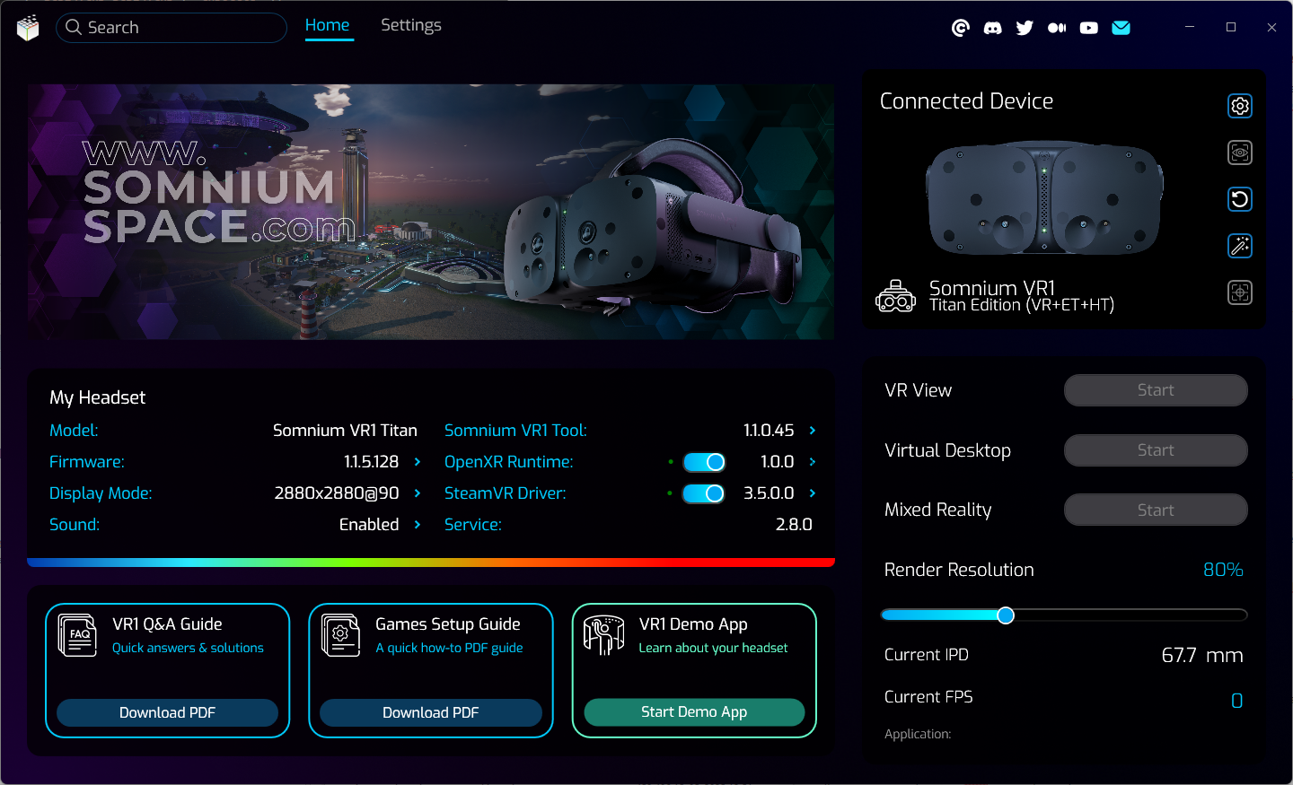Open the device settings gear icon

tap(1239, 106)
